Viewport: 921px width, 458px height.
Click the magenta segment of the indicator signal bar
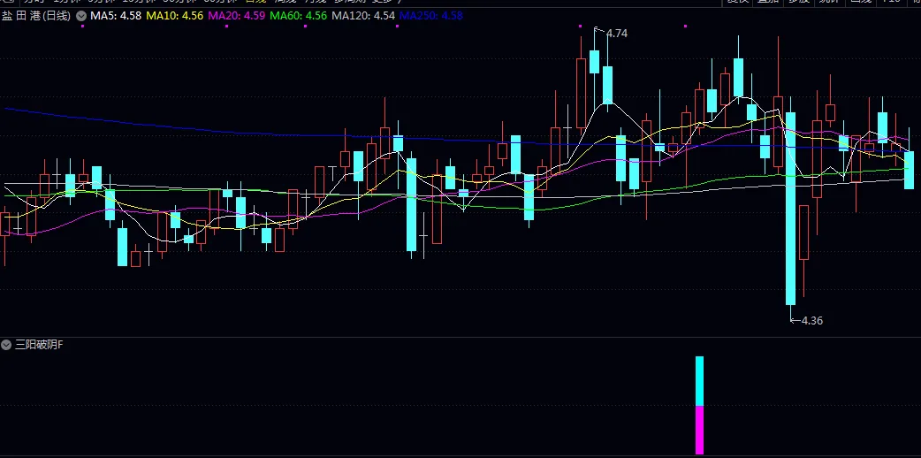[699, 430]
